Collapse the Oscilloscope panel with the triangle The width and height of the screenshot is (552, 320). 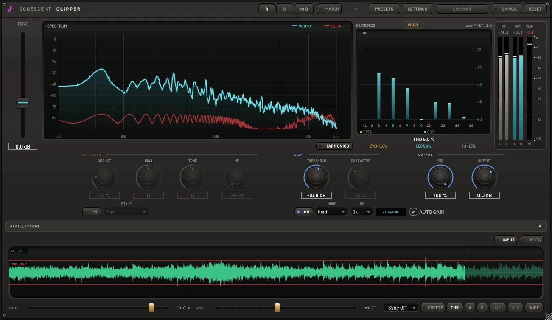pyautogui.click(x=540, y=227)
